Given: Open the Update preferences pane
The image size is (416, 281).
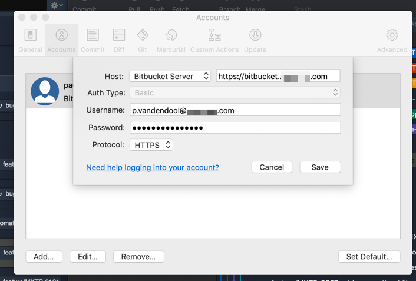Looking at the screenshot, I should pyautogui.click(x=255, y=40).
